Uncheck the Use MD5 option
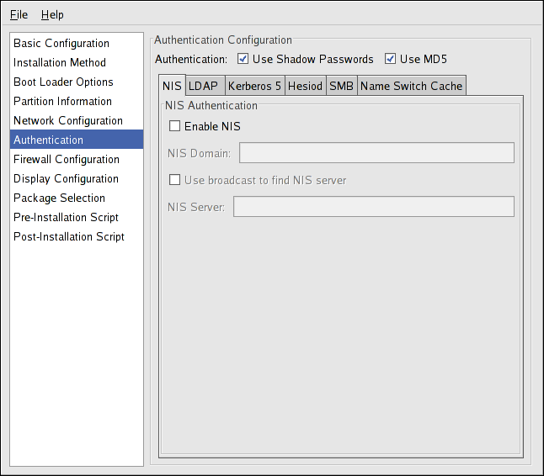 point(391,60)
